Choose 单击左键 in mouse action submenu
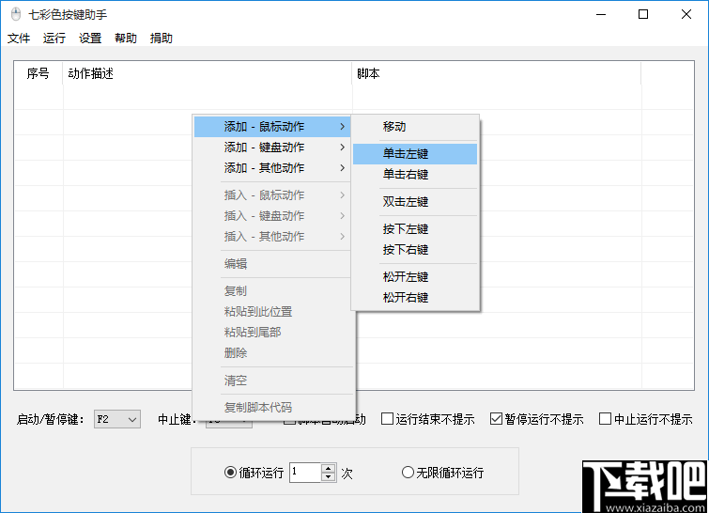Image resolution: width=709 pixels, height=513 pixels. click(415, 154)
